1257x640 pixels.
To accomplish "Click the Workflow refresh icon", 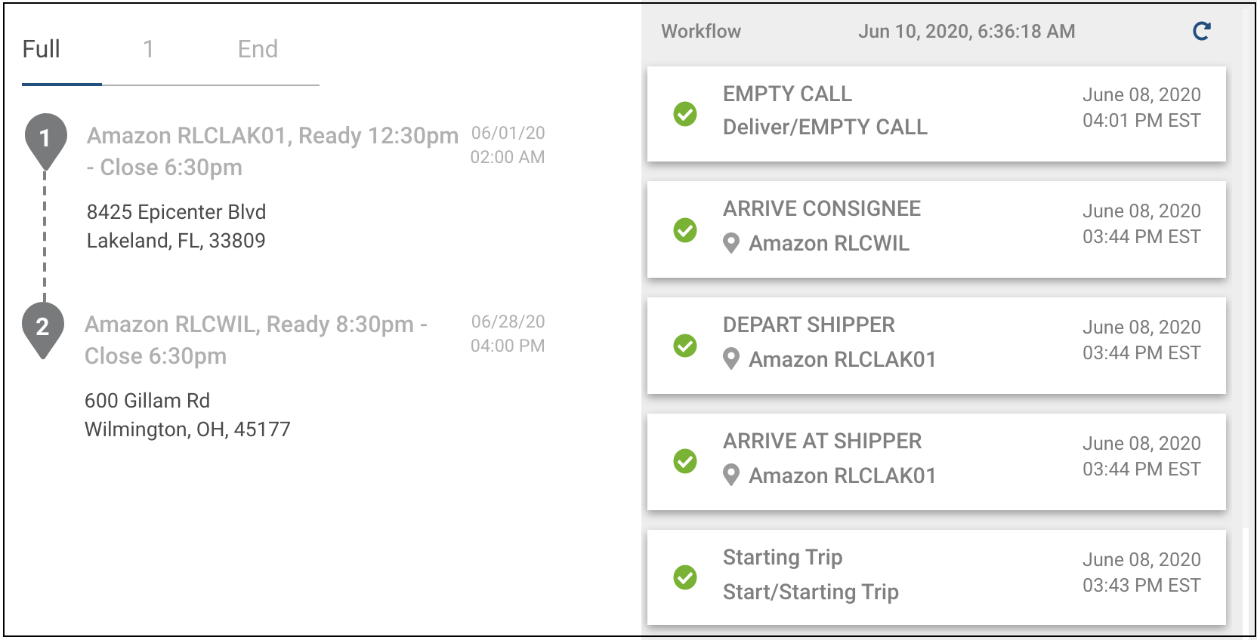I will [x=1201, y=31].
